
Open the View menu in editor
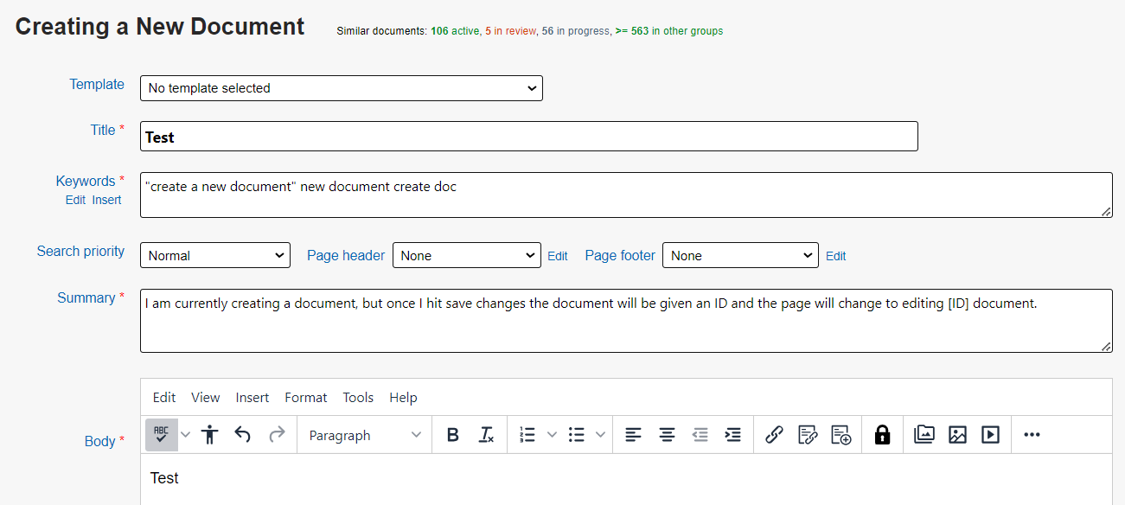[206, 398]
